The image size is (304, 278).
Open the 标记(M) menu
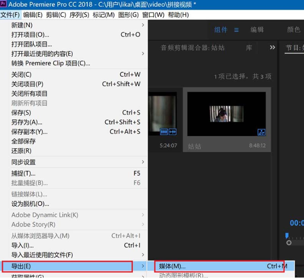click(x=104, y=15)
